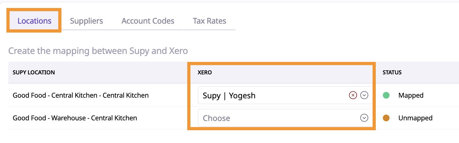Screen dimensions: 459x143
Task: Click the Unmapped status text
Action: 415,118
